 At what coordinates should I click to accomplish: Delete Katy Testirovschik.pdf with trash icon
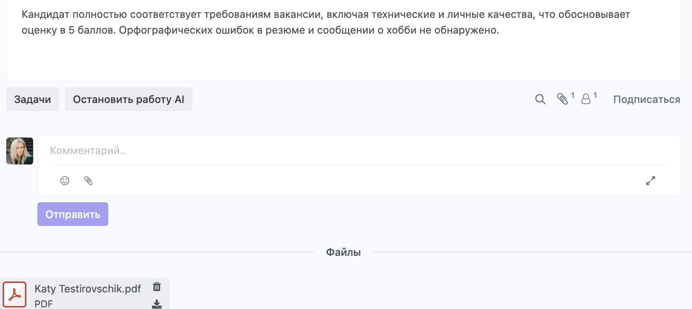[x=157, y=287]
